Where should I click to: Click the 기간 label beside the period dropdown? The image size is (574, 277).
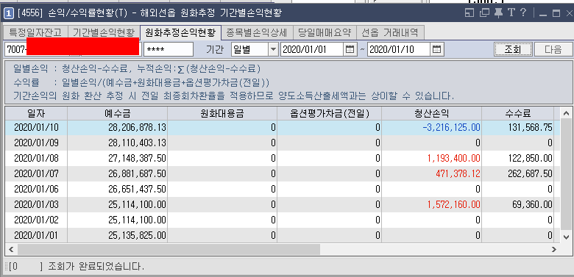215,49
